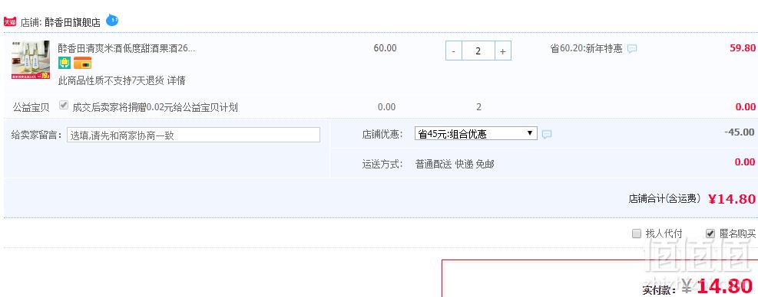This screenshot has width=758, height=297.
Task: Click the 详情 link under return policy
Action: [x=176, y=81]
